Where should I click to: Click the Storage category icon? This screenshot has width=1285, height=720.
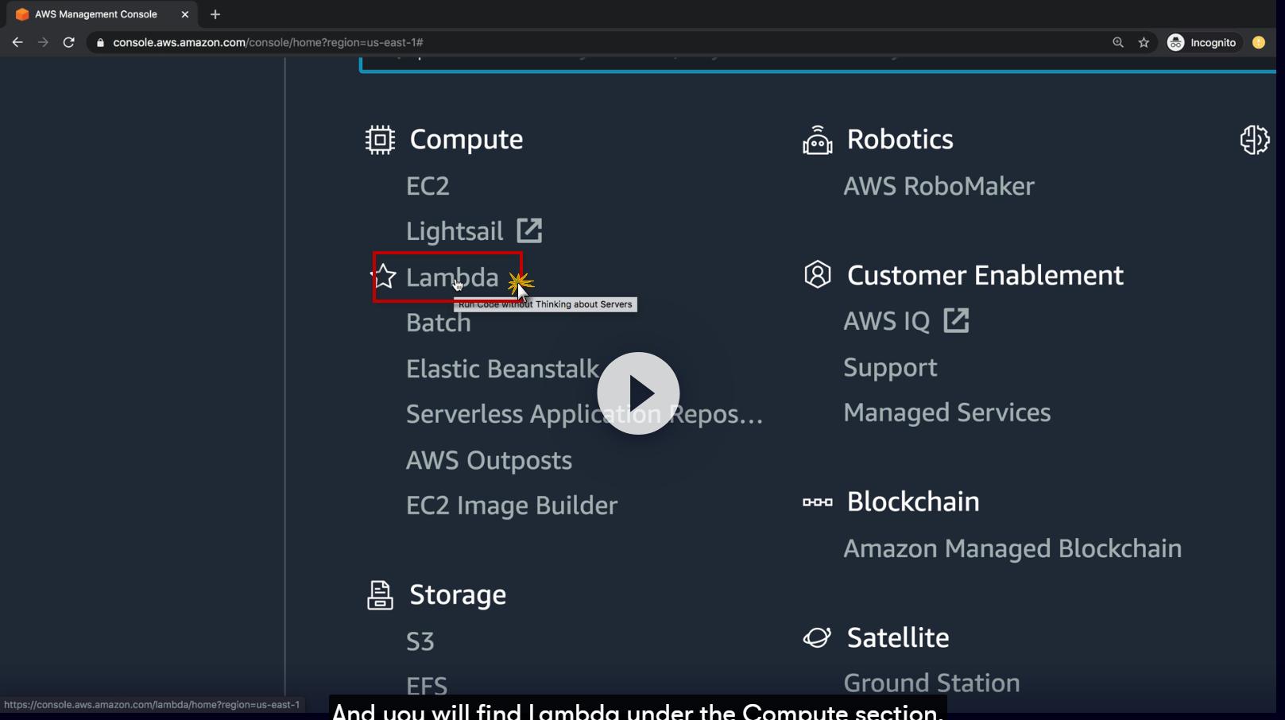380,595
